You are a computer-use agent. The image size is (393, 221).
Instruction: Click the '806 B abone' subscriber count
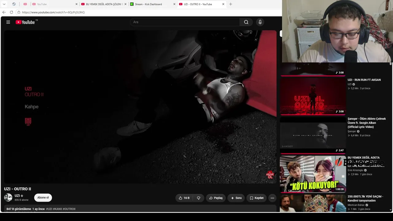[x=21, y=200]
